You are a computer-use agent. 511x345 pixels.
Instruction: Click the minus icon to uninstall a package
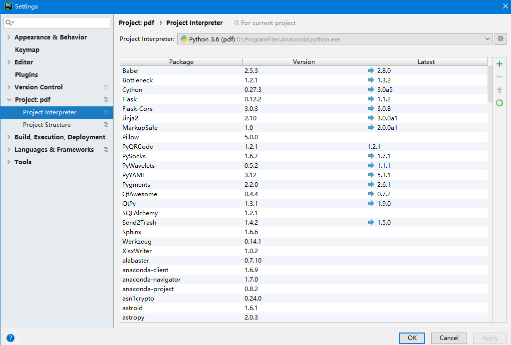coord(500,77)
